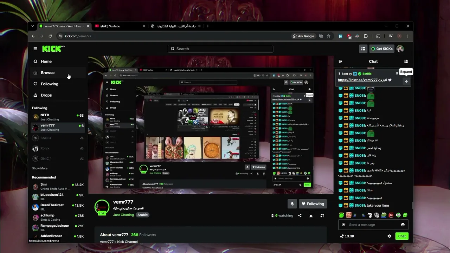This screenshot has width=450, height=253.
Task: Open the tab search dropdown
Action: [x=33, y=26]
